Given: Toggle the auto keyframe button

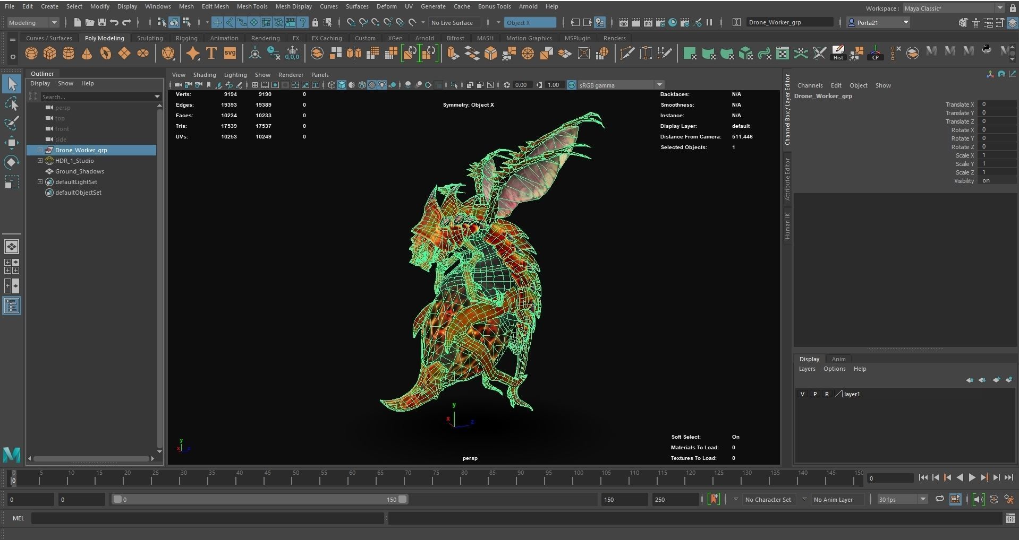Looking at the screenshot, I should [714, 499].
